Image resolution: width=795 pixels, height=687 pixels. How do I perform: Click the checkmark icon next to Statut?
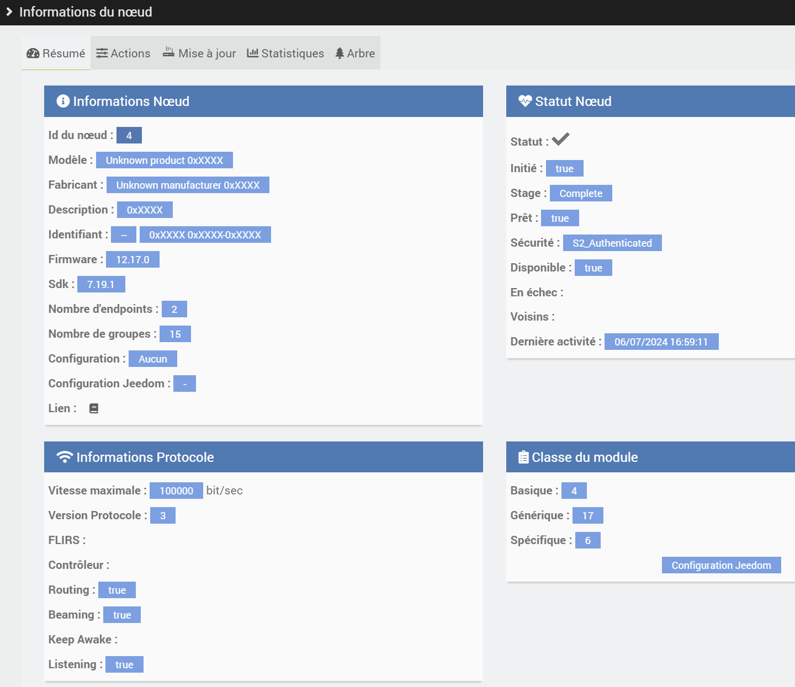560,140
